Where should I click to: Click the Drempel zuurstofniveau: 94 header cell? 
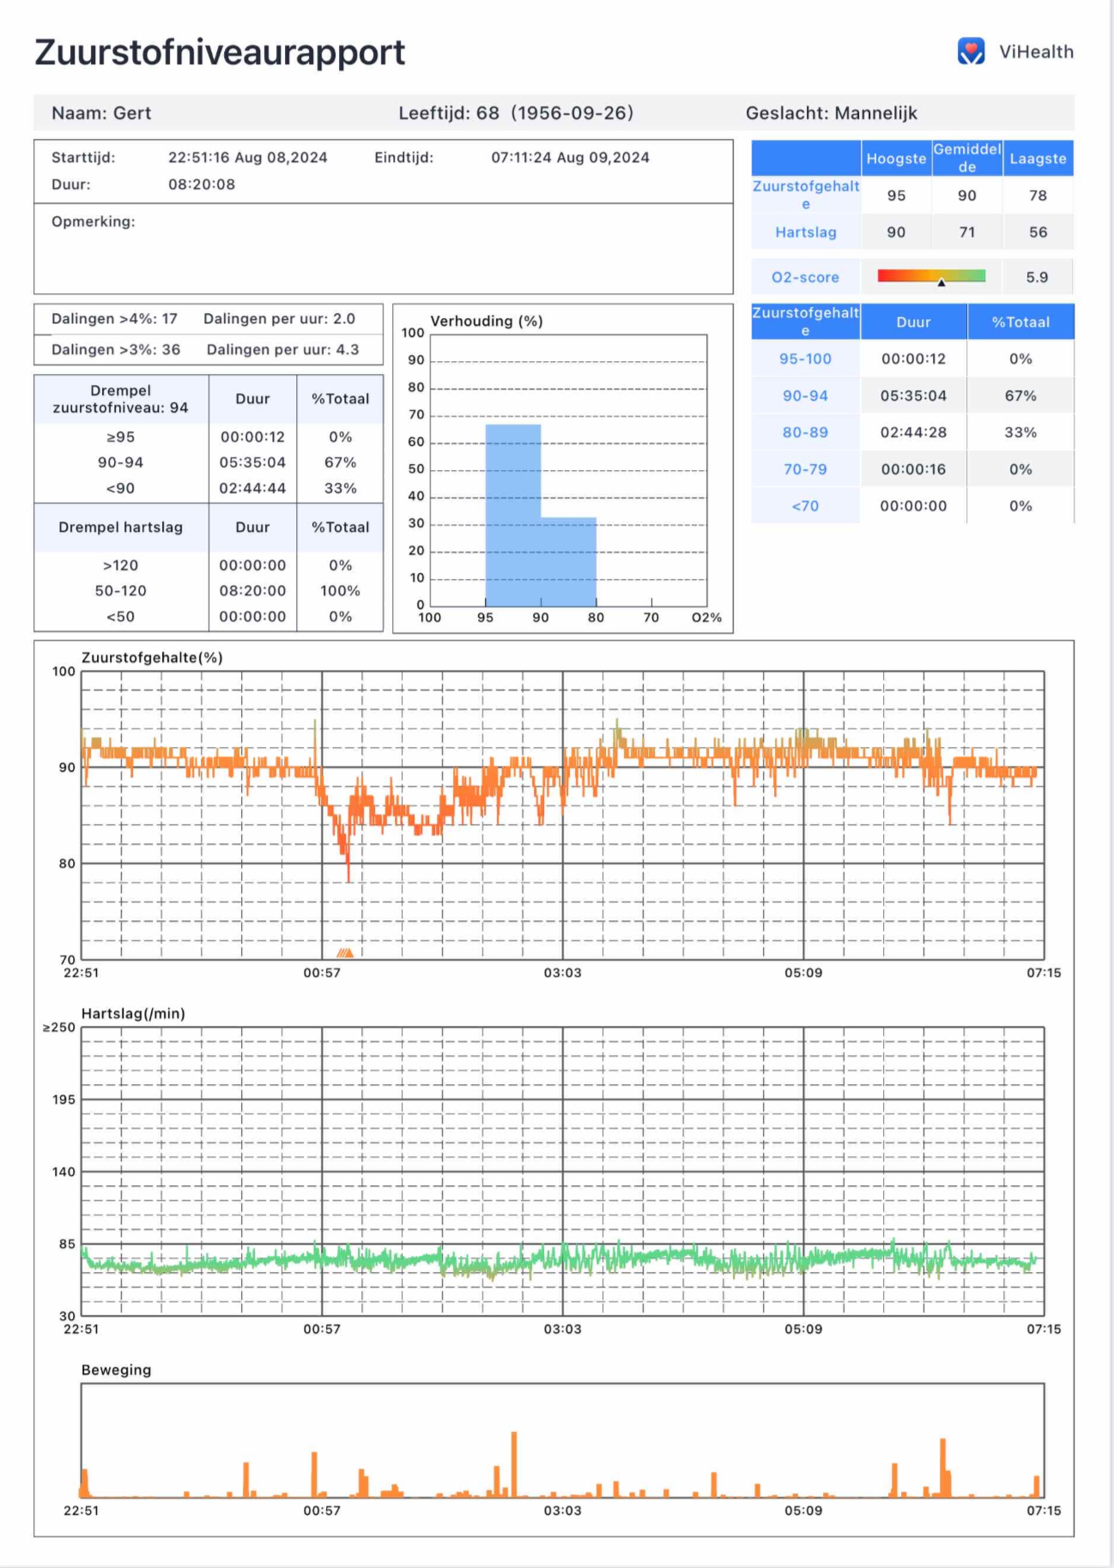121,399
